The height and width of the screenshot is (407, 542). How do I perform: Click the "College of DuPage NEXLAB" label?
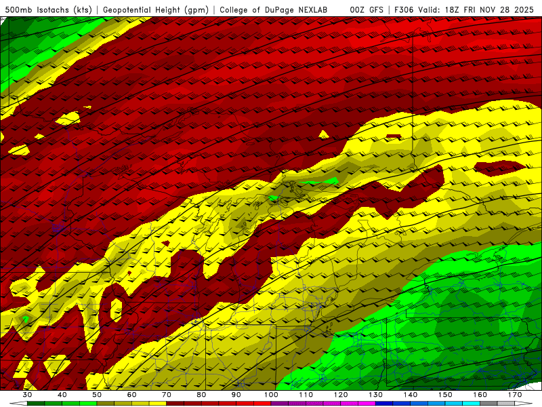coord(274,10)
